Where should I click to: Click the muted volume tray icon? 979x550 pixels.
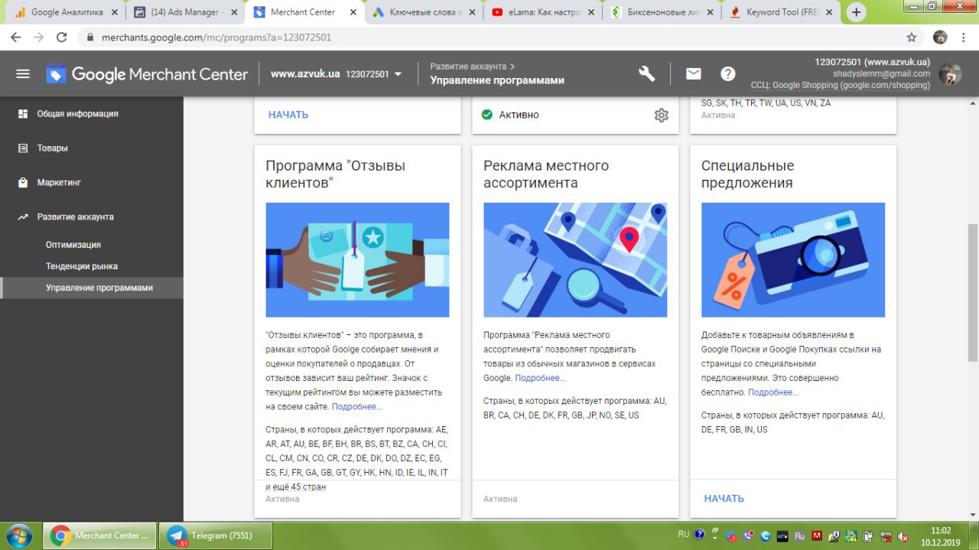click(x=903, y=536)
